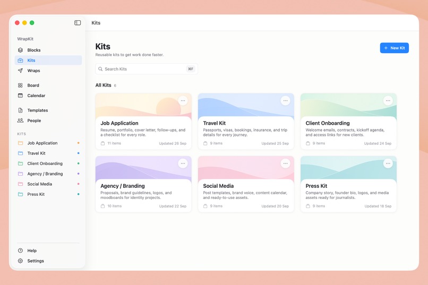Viewport: 428px width, 285px height.
Task: Click the purple Agency / Branding folder icon
Action: [x=20, y=174]
